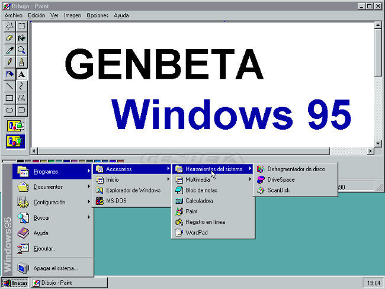This screenshot has width=385, height=289.
Task: Launch Paint from the Accesorios menu
Action: point(213,211)
